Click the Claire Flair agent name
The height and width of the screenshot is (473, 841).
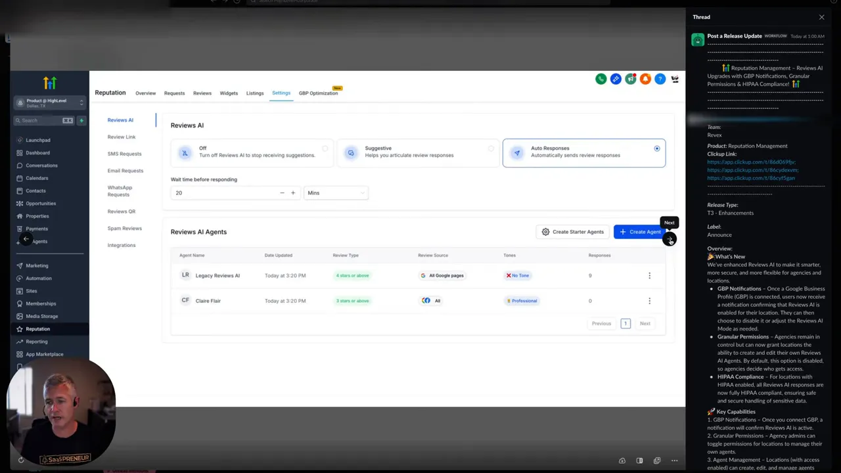[x=208, y=301]
